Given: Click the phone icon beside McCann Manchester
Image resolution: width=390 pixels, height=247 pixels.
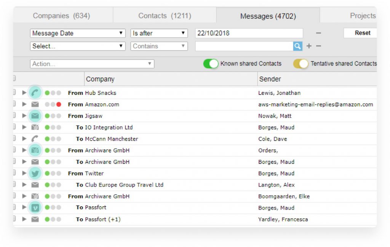Looking at the screenshot, I should 35,139.
